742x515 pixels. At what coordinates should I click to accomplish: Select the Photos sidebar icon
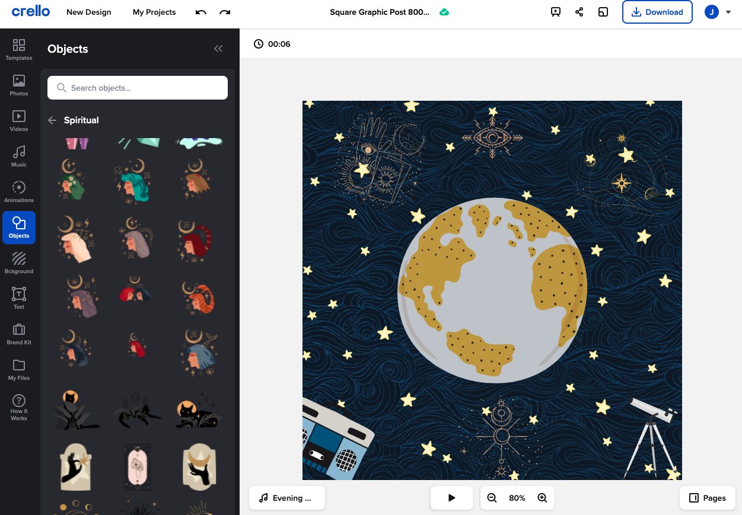pos(18,85)
